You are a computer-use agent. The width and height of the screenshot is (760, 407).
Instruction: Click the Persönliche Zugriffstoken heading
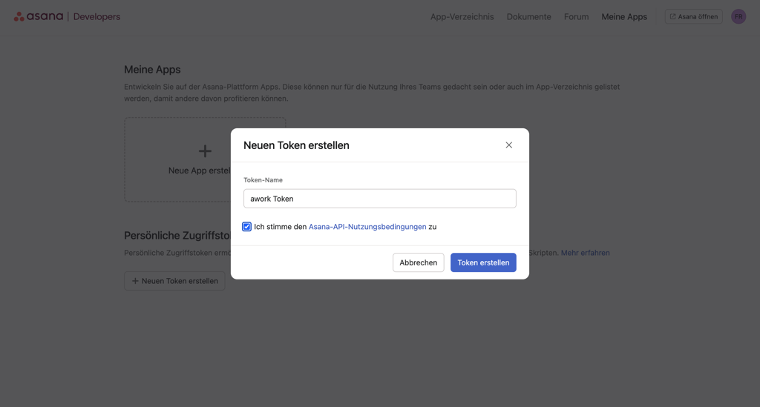177,236
